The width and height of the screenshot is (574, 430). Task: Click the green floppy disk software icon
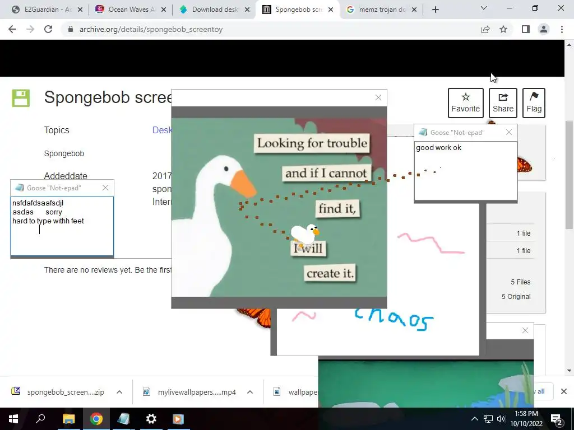click(x=21, y=98)
